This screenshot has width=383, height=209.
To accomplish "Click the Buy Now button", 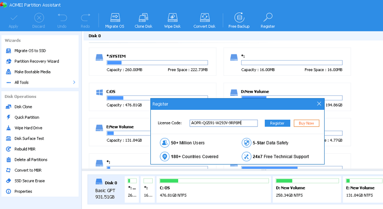I will 306,123.
